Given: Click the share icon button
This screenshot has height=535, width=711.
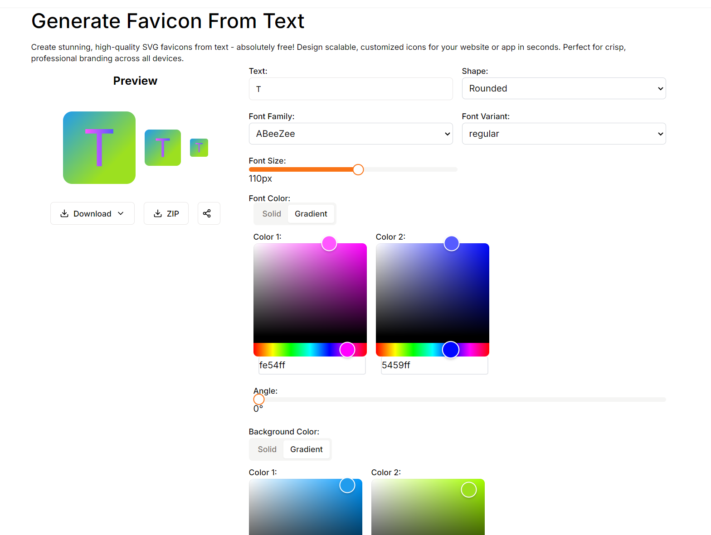Looking at the screenshot, I should click(209, 213).
